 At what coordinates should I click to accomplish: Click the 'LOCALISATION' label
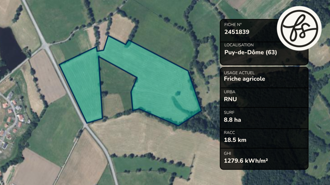tap(239, 45)
